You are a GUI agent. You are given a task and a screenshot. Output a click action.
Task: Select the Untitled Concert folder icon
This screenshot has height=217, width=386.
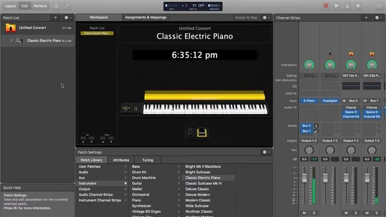pos(11,28)
